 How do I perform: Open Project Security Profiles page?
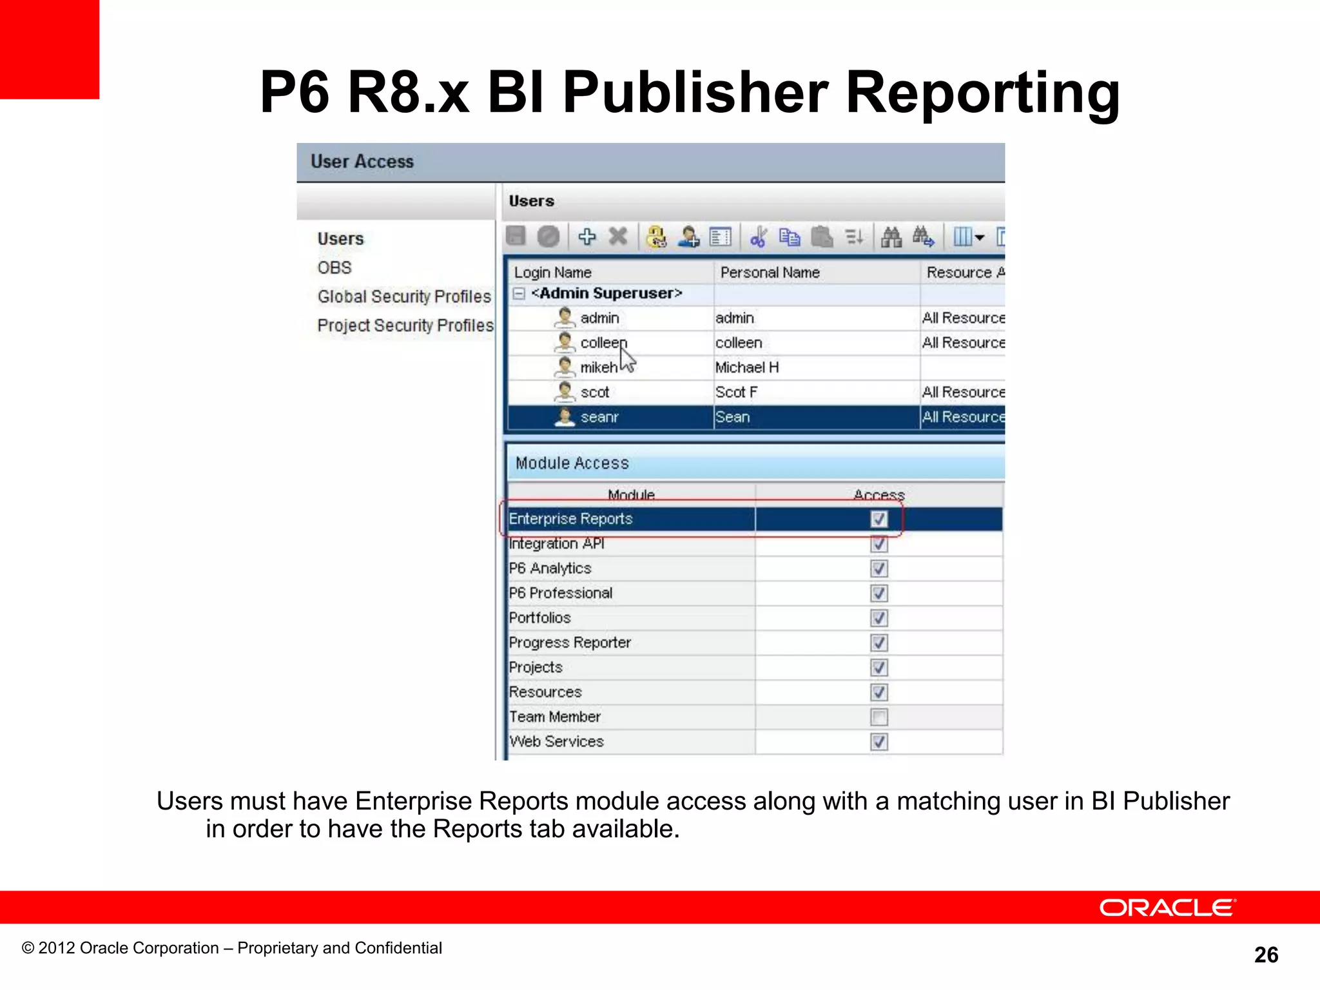405,325
